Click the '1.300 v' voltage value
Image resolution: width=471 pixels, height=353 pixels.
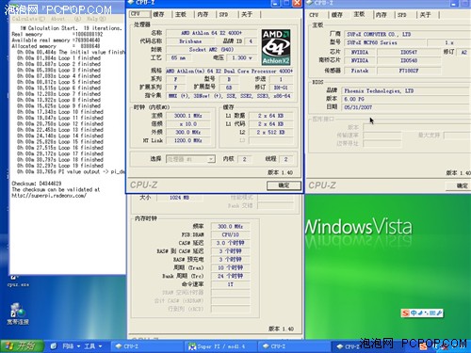click(x=241, y=57)
